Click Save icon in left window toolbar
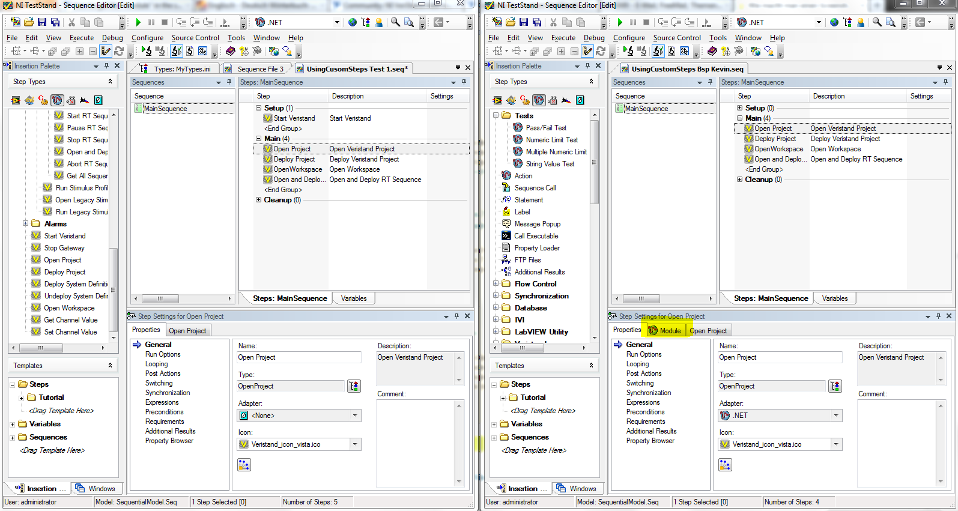958x511 pixels. (42, 22)
